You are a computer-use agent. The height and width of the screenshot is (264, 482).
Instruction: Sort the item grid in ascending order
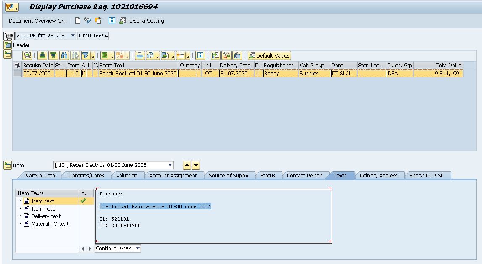[x=42, y=55]
